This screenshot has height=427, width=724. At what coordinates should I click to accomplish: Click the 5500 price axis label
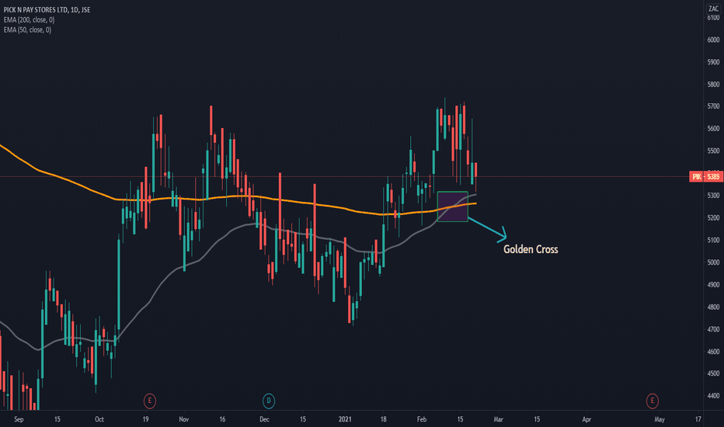point(713,151)
